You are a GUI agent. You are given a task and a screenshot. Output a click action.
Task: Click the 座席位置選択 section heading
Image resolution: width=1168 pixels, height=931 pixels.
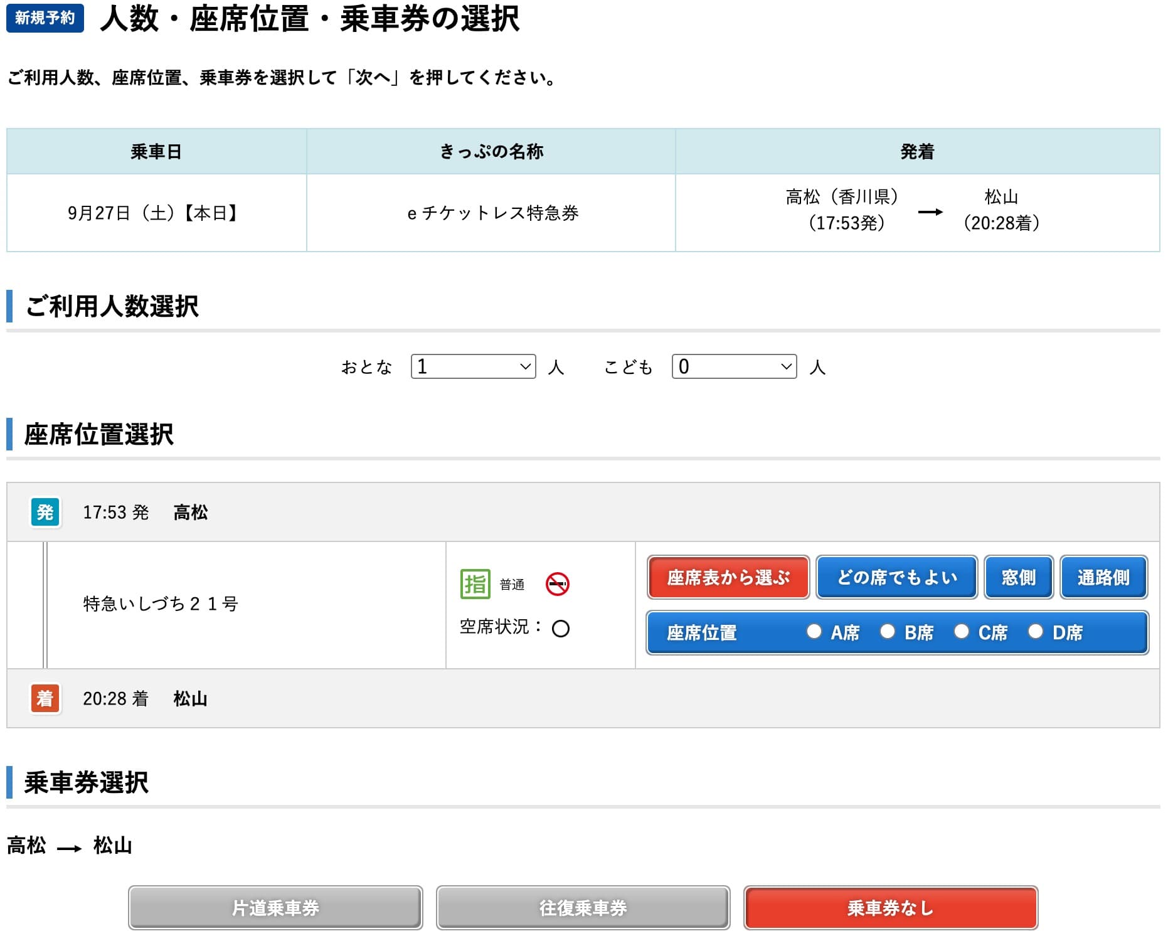point(99,434)
